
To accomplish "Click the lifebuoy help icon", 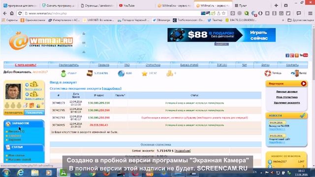I will tap(268, 73).
